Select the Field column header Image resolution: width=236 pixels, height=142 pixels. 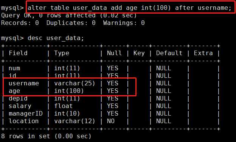tap(18, 53)
